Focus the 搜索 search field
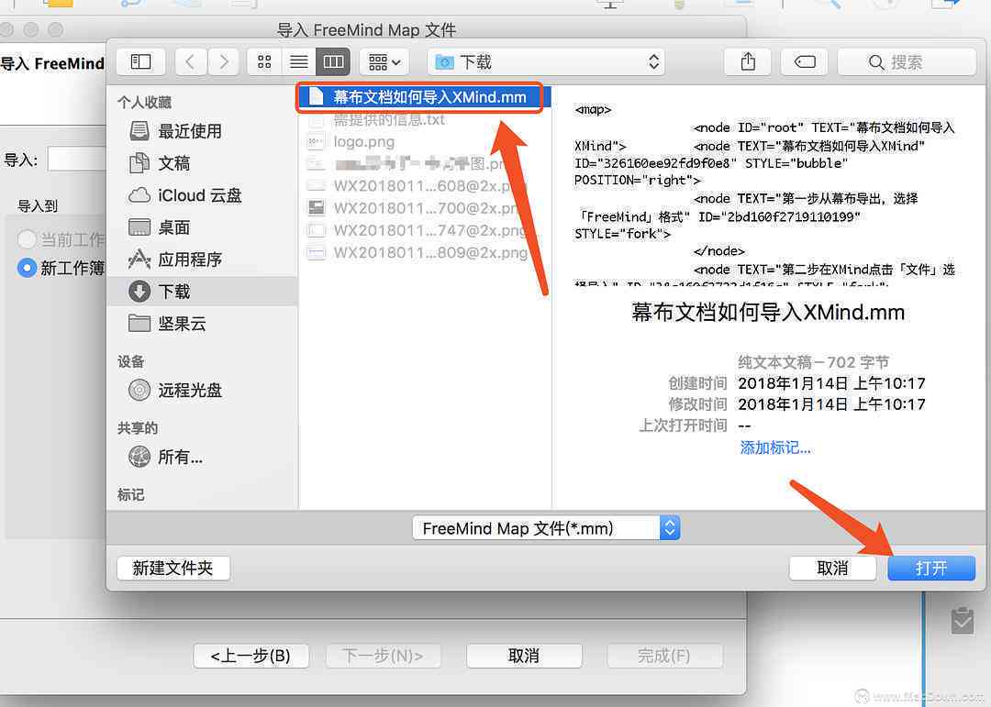The width and height of the screenshot is (991, 707). pos(907,62)
